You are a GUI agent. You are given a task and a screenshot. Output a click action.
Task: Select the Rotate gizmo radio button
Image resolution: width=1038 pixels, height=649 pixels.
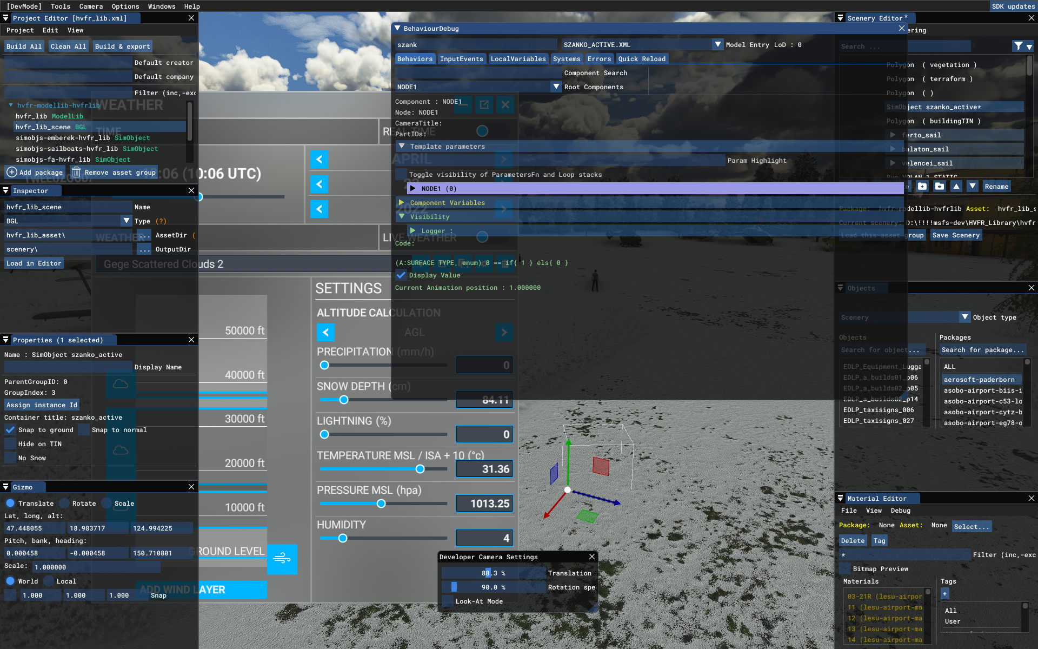[x=65, y=504]
